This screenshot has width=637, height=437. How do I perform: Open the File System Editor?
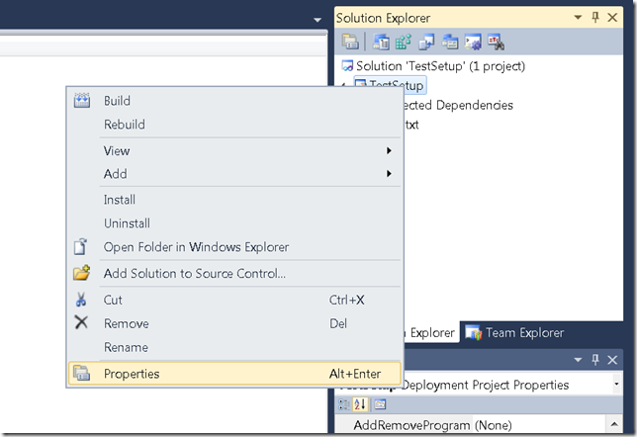pyautogui.click(x=381, y=42)
